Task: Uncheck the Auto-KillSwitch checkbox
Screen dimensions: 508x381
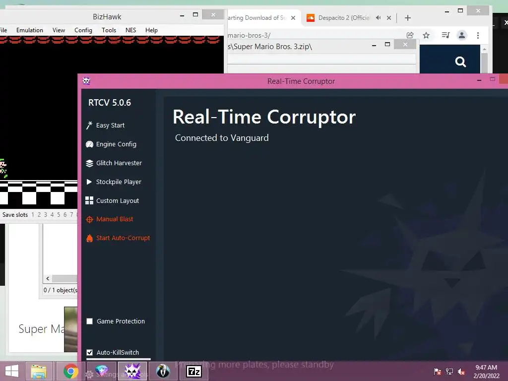Action: 90,353
